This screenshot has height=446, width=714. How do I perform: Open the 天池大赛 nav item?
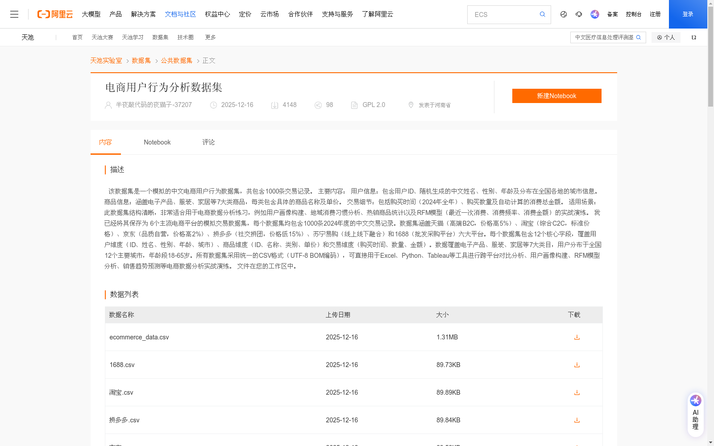(x=102, y=37)
